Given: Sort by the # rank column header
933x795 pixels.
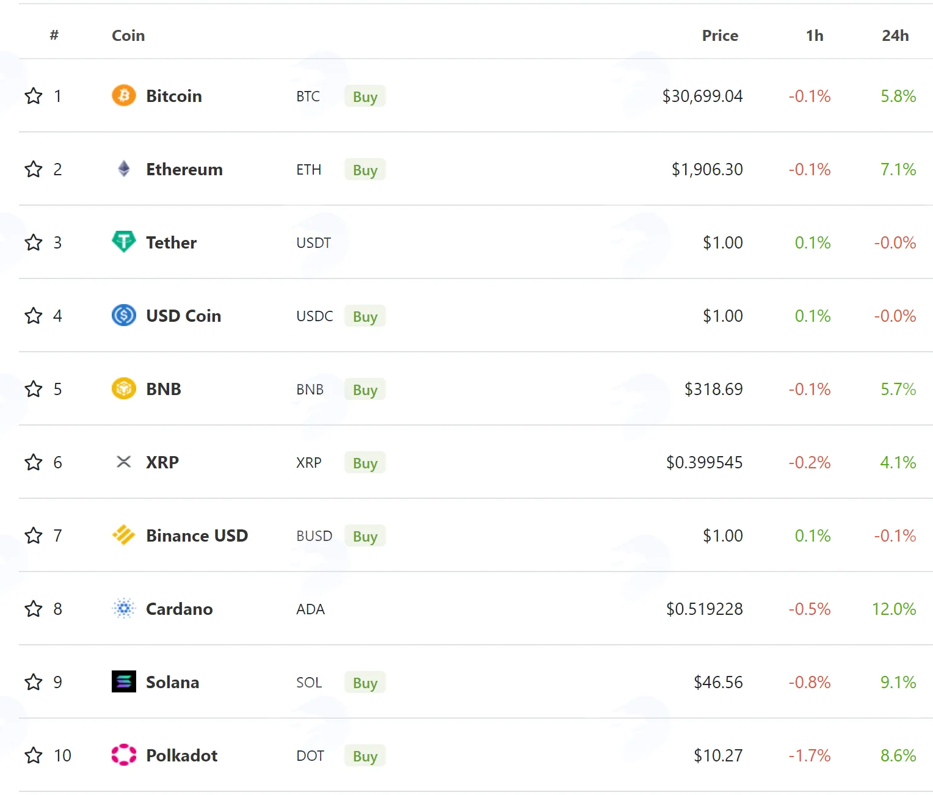Looking at the screenshot, I should pyautogui.click(x=54, y=35).
